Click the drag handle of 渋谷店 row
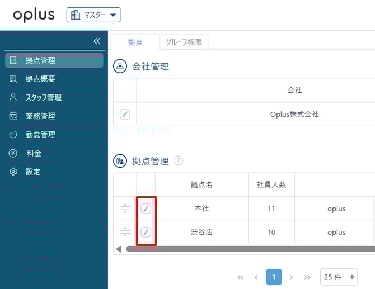This screenshot has height=289, width=375. tap(125, 232)
